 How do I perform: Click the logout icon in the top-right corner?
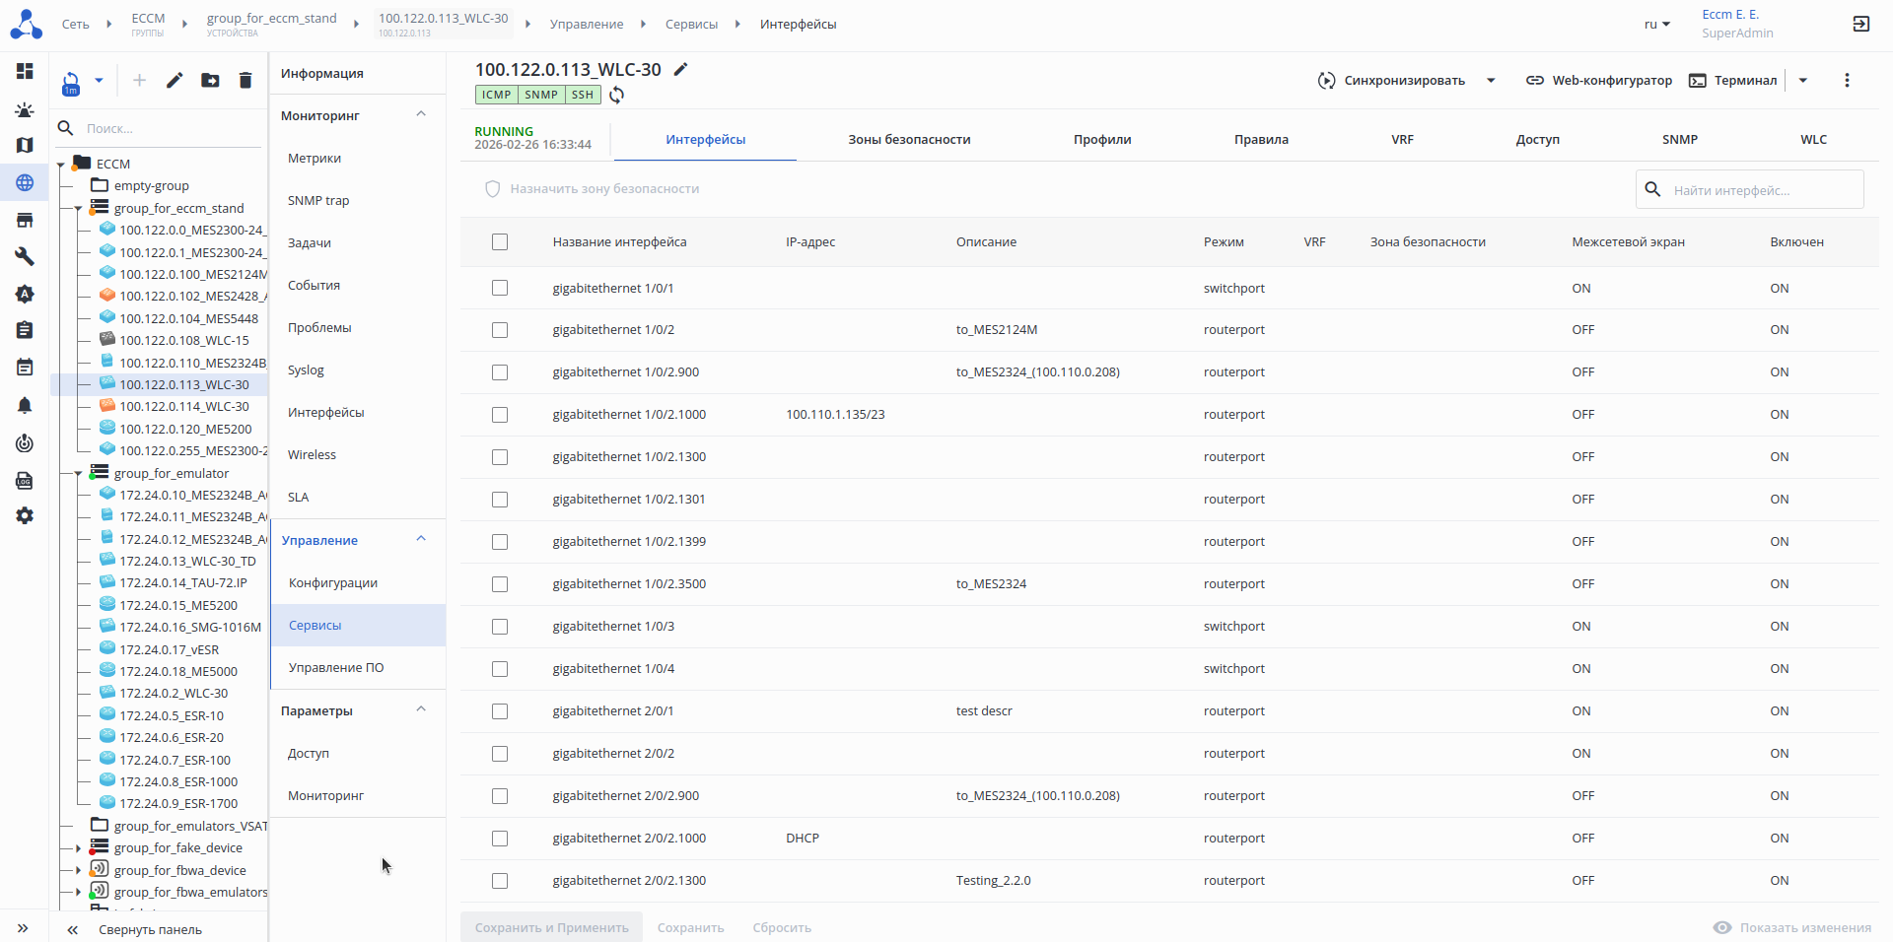(x=1860, y=24)
